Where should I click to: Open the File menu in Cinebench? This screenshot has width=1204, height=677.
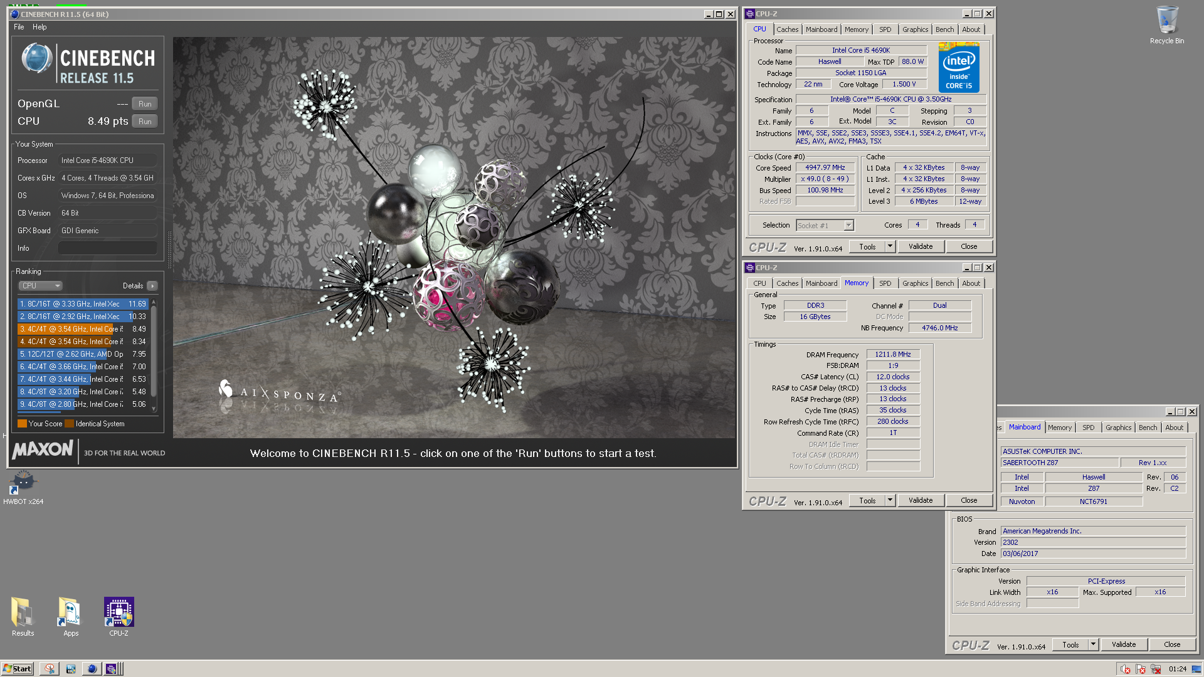point(19,27)
